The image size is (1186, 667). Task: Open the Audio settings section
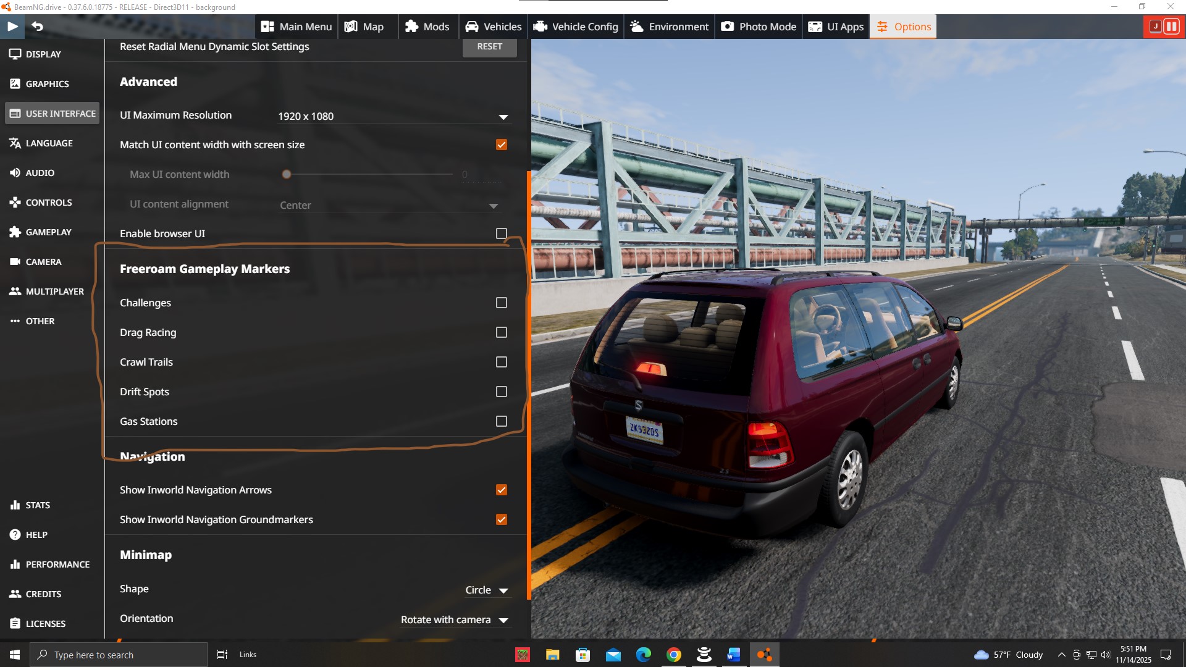click(x=40, y=173)
